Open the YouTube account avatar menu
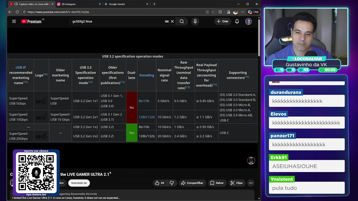358x201 pixels. coord(248,21)
